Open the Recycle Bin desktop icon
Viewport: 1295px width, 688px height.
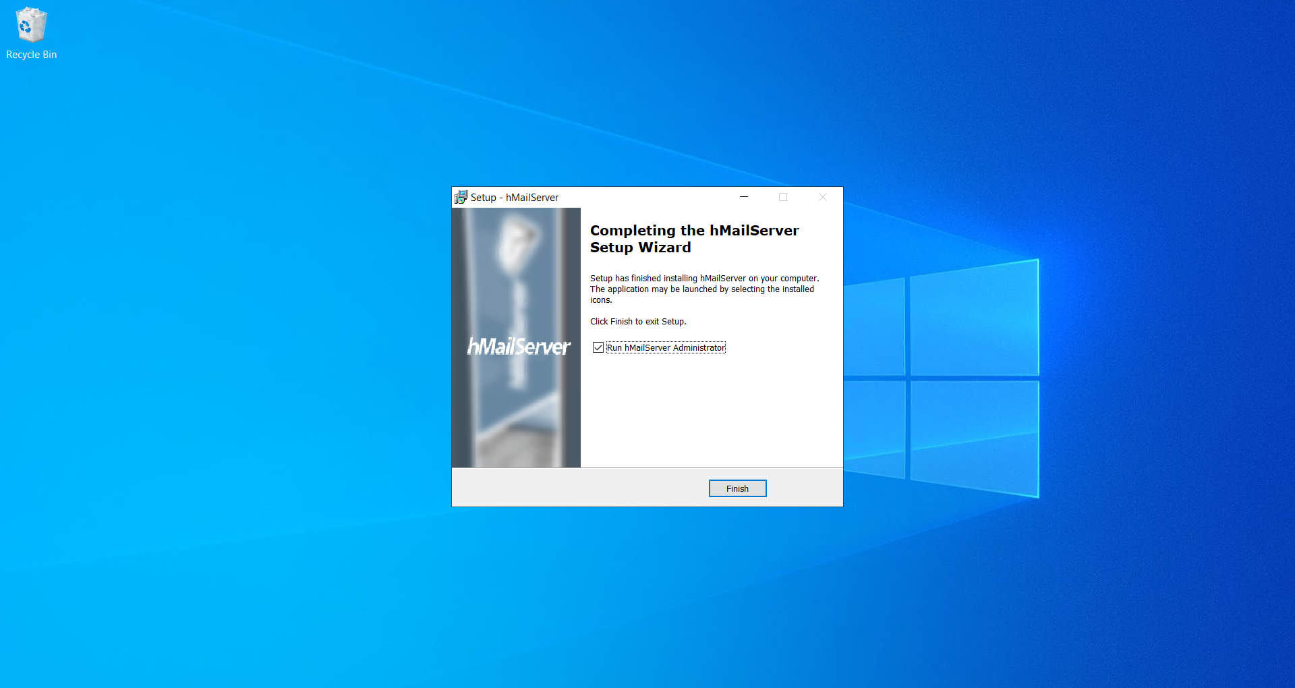[31, 34]
